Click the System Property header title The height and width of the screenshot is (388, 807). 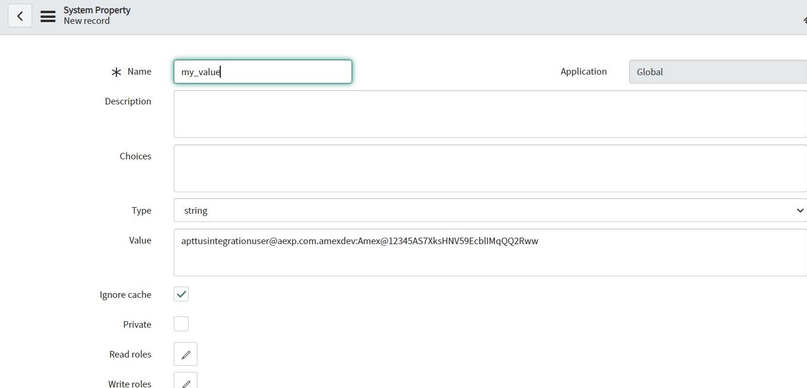click(97, 10)
